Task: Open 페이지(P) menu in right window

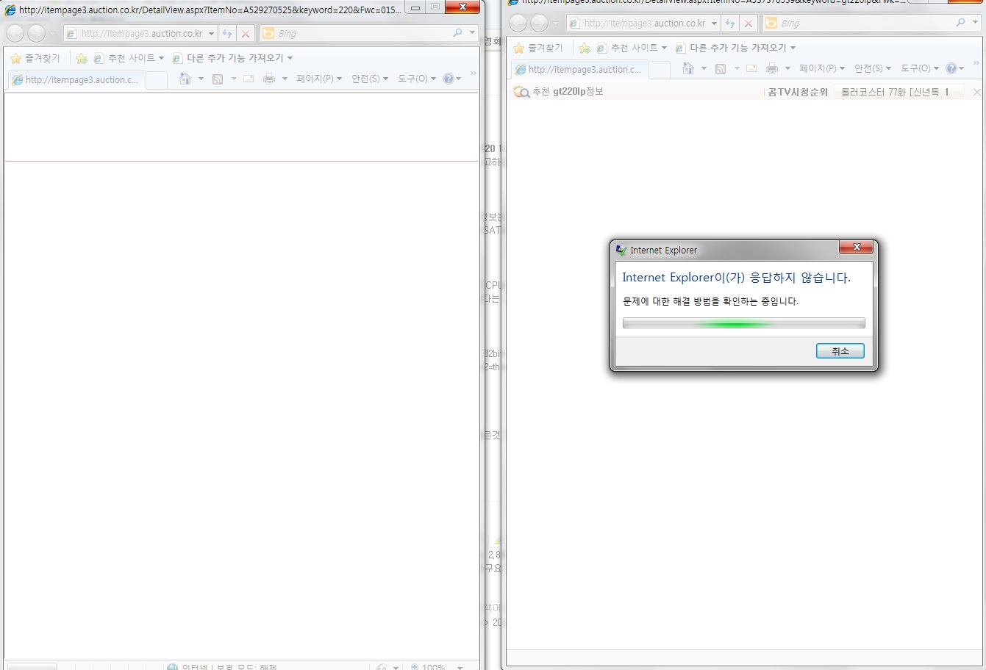Action: click(x=822, y=68)
